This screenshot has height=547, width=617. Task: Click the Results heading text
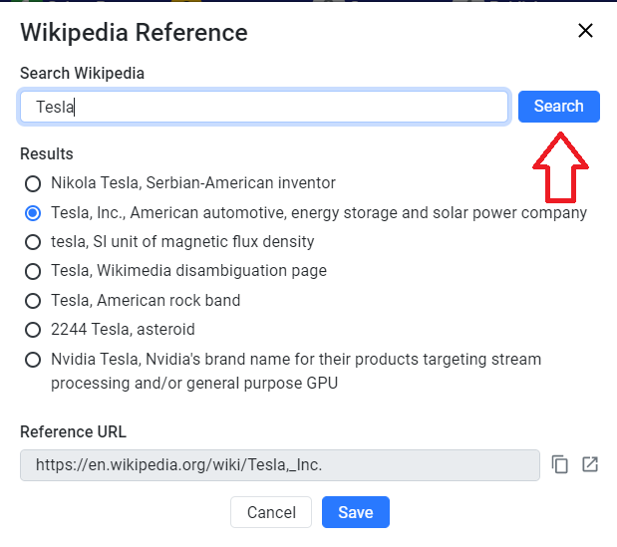point(47,153)
